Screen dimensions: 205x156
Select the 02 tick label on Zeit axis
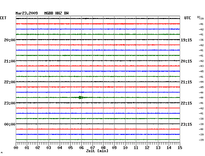tap(38, 147)
